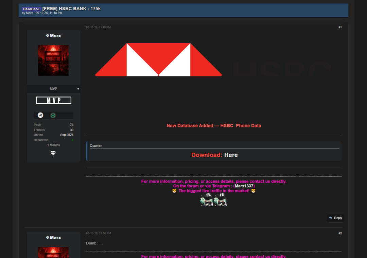Click the "1 Months" label in profile panel
This screenshot has height=258, width=367.
(x=54, y=145)
